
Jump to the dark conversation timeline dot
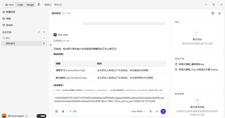coord(51,45)
